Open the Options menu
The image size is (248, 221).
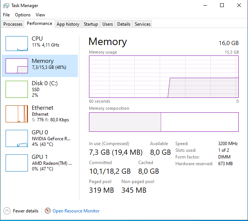pyautogui.click(x=23, y=15)
